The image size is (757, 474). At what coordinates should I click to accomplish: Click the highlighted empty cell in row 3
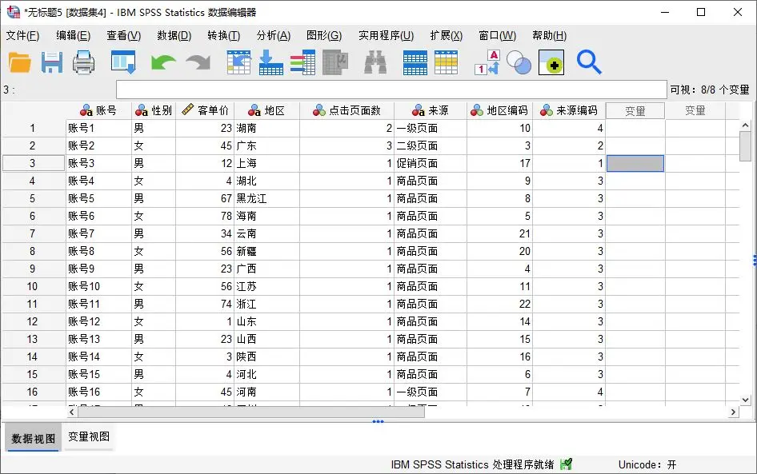coord(635,163)
